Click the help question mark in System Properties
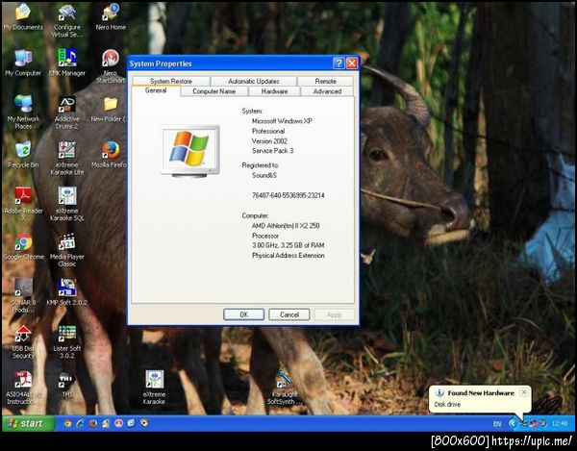This screenshot has width=577, height=451. pyautogui.click(x=339, y=63)
